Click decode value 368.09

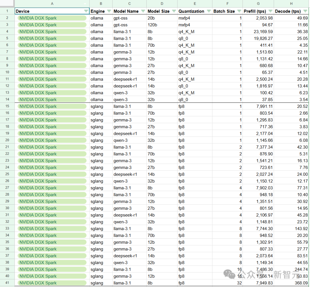[x=291, y=283]
